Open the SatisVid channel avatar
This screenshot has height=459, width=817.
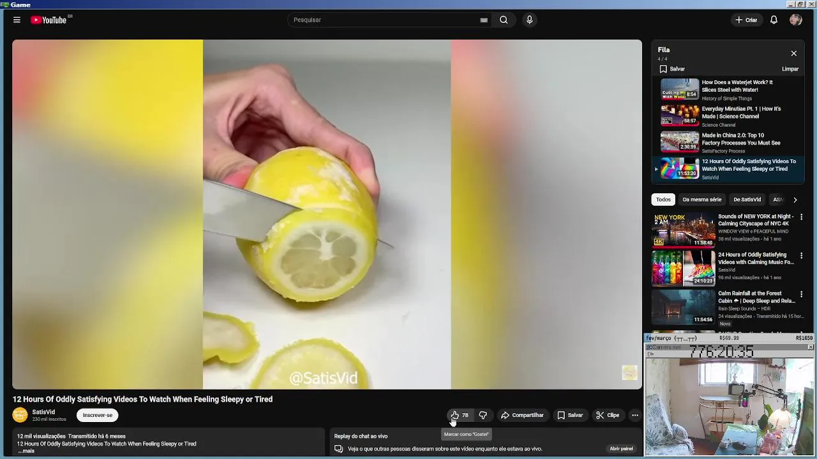click(x=20, y=415)
